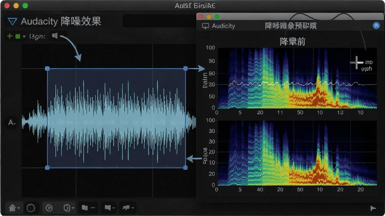
Task: Open the dropdown beside the folder icon
Action: pyautogui.click(x=93, y=208)
